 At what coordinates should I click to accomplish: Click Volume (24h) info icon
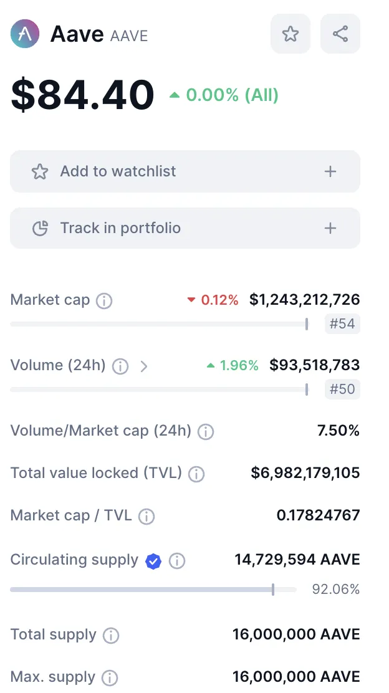coord(120,366)
